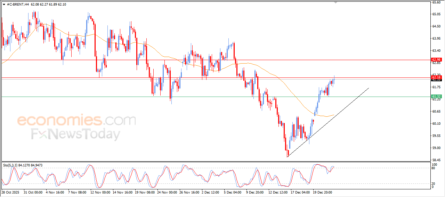Click the 7 Nov 08:00 time label

point(77,192)
